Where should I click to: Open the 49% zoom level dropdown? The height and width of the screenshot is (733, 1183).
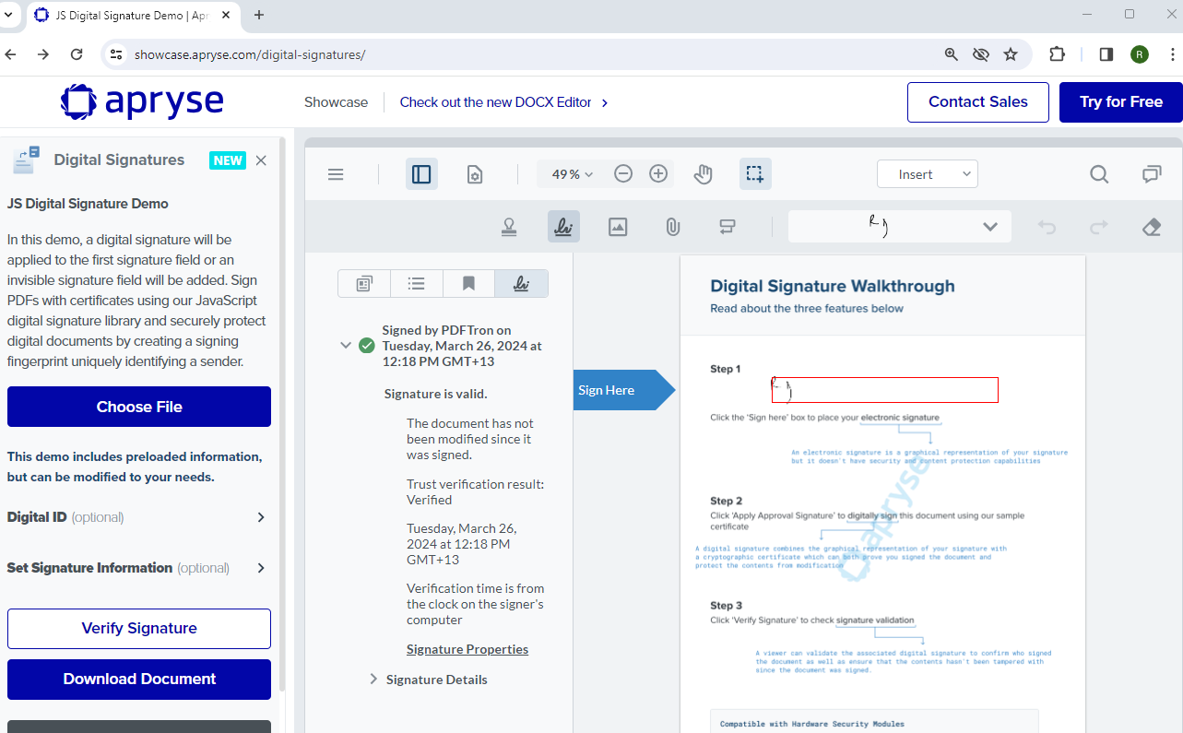pos(570,173)
